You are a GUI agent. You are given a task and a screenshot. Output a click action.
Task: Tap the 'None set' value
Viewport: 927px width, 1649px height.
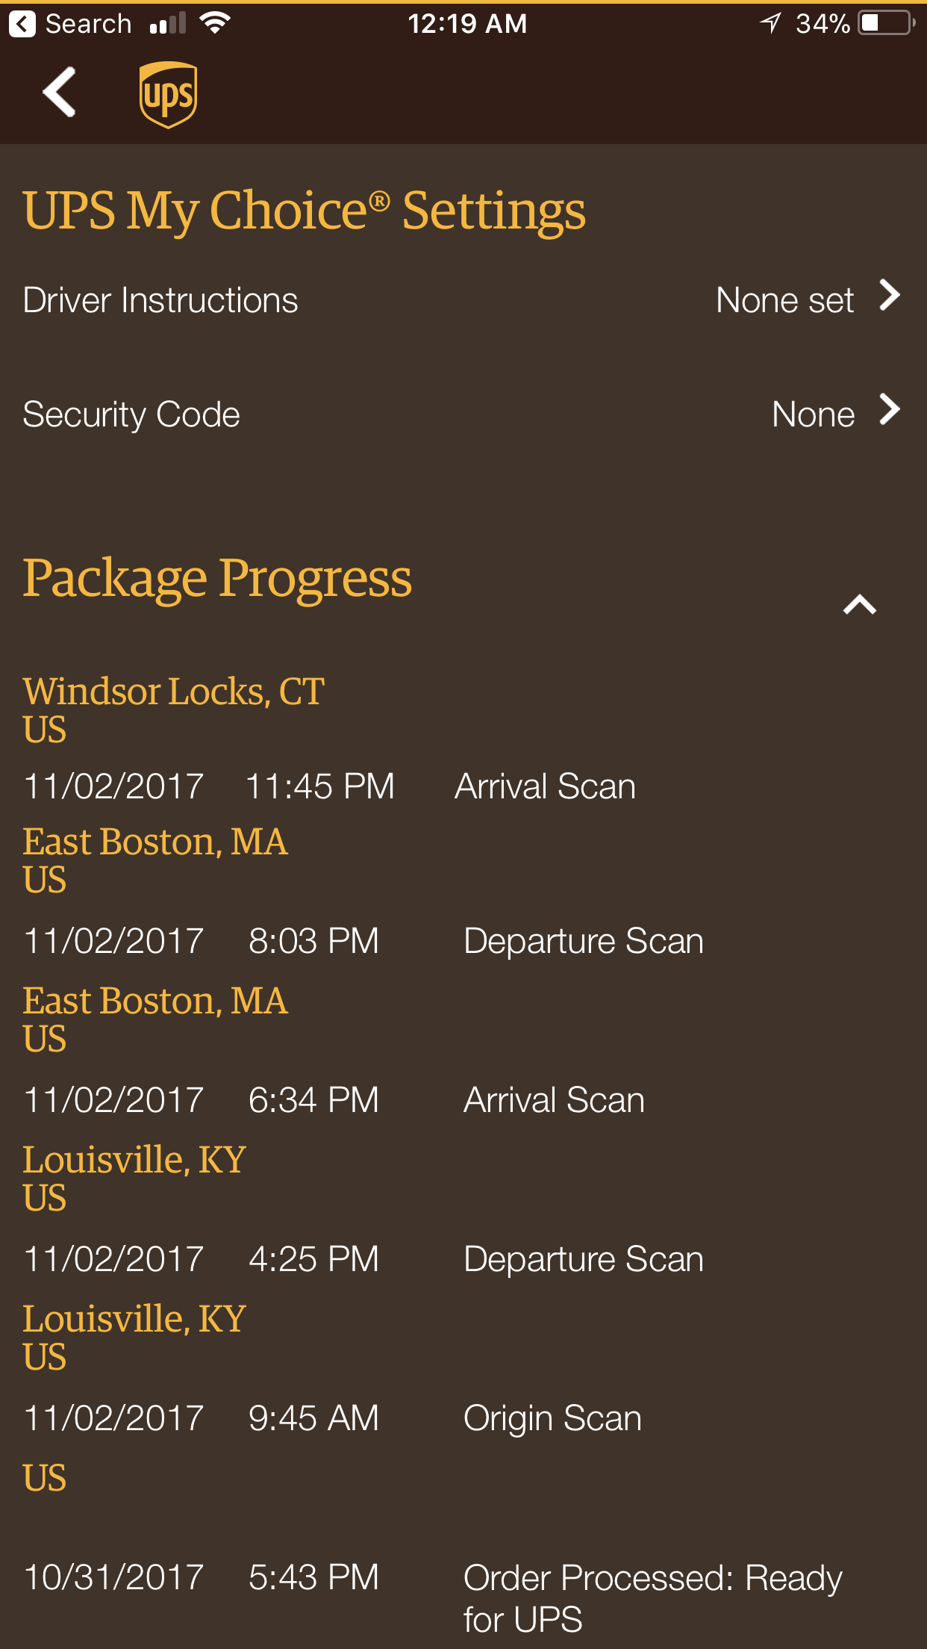(784, 300)
